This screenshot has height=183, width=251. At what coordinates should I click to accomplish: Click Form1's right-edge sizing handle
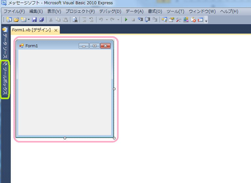pos(114,89)
